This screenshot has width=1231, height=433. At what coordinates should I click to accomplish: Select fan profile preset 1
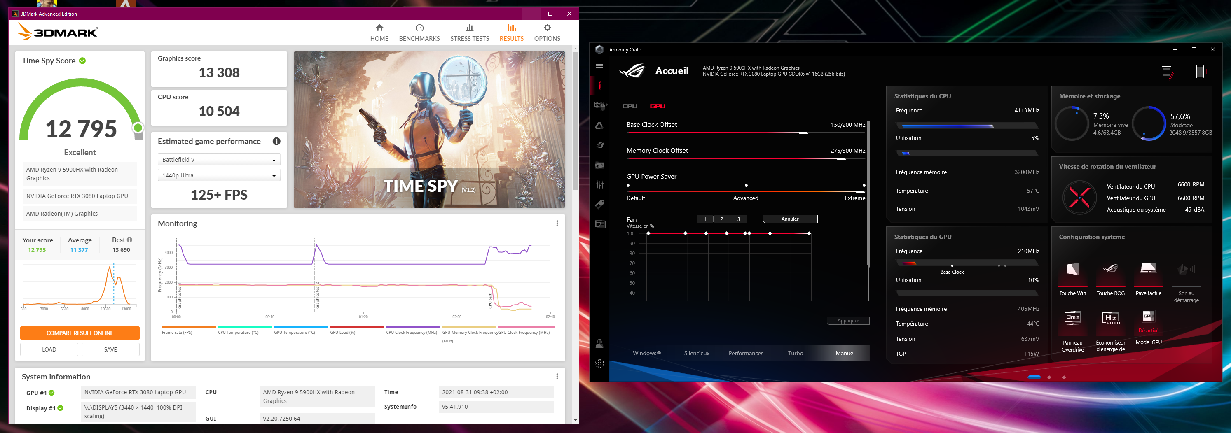[705, 219]
